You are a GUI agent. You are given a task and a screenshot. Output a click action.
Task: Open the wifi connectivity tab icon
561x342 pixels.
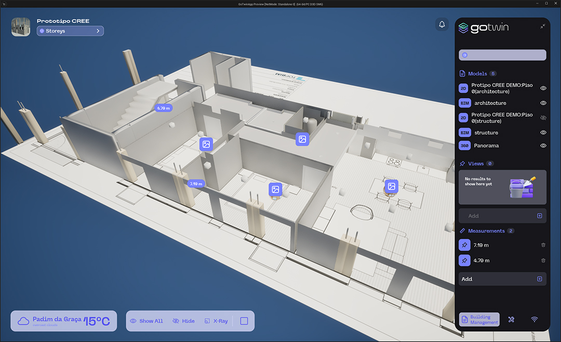(535, 320)
